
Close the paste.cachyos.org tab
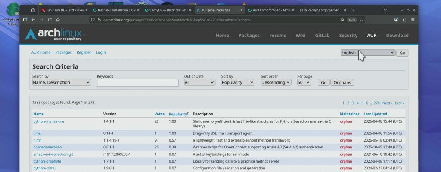345,10
